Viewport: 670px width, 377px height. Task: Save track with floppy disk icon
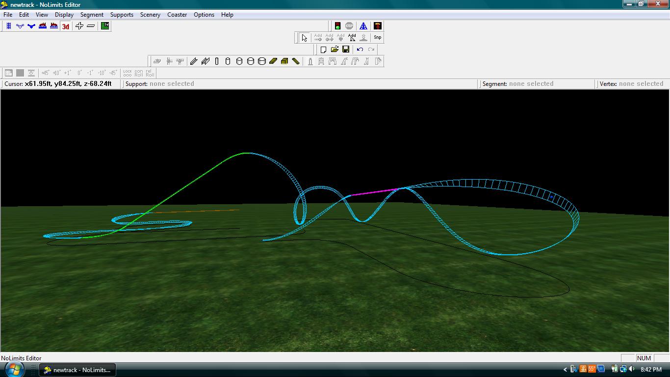click(x=346, y=50)
